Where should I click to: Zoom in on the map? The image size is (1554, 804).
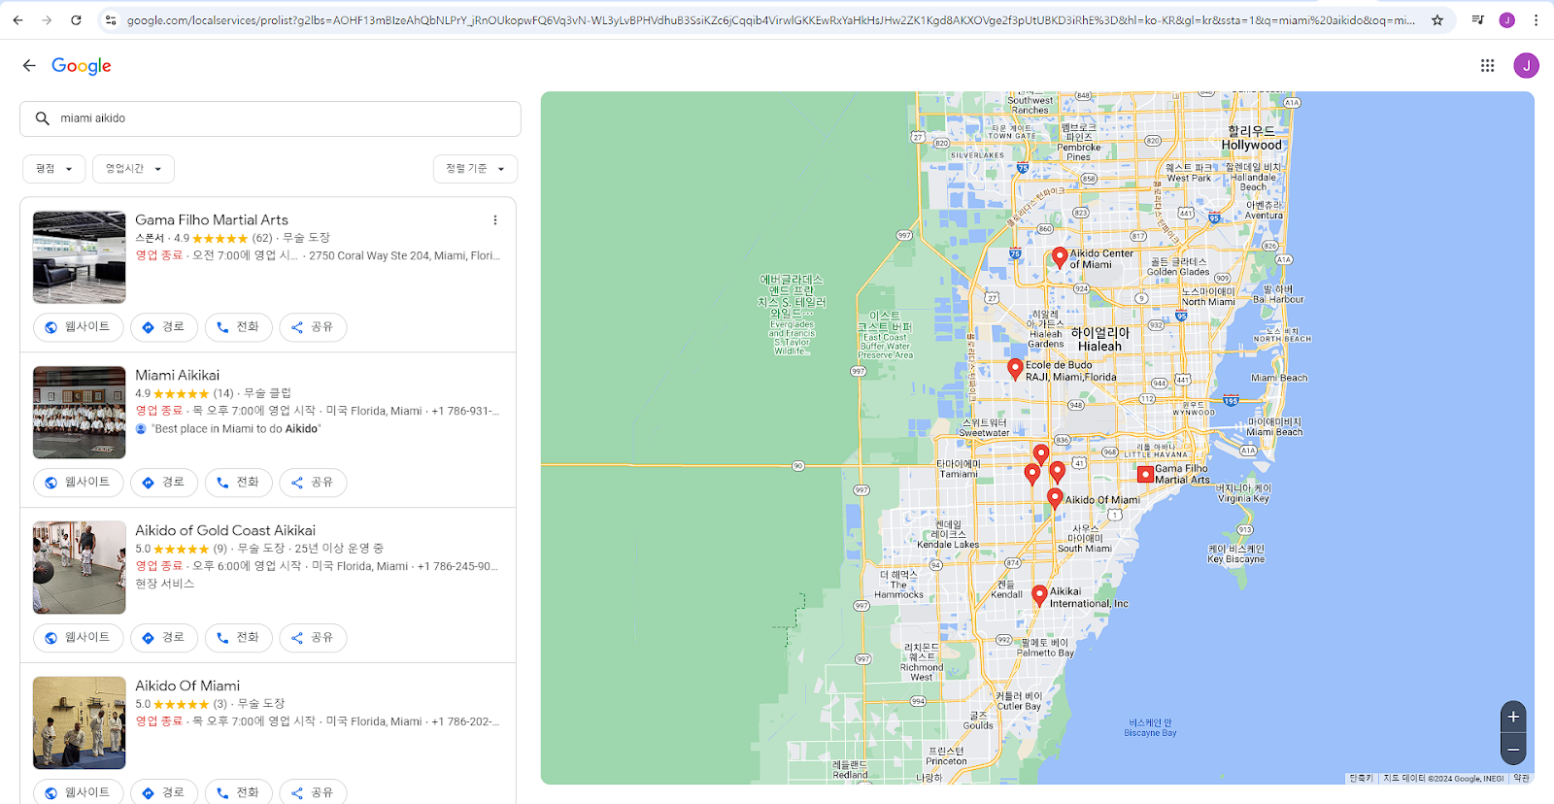pos(1513,718)
